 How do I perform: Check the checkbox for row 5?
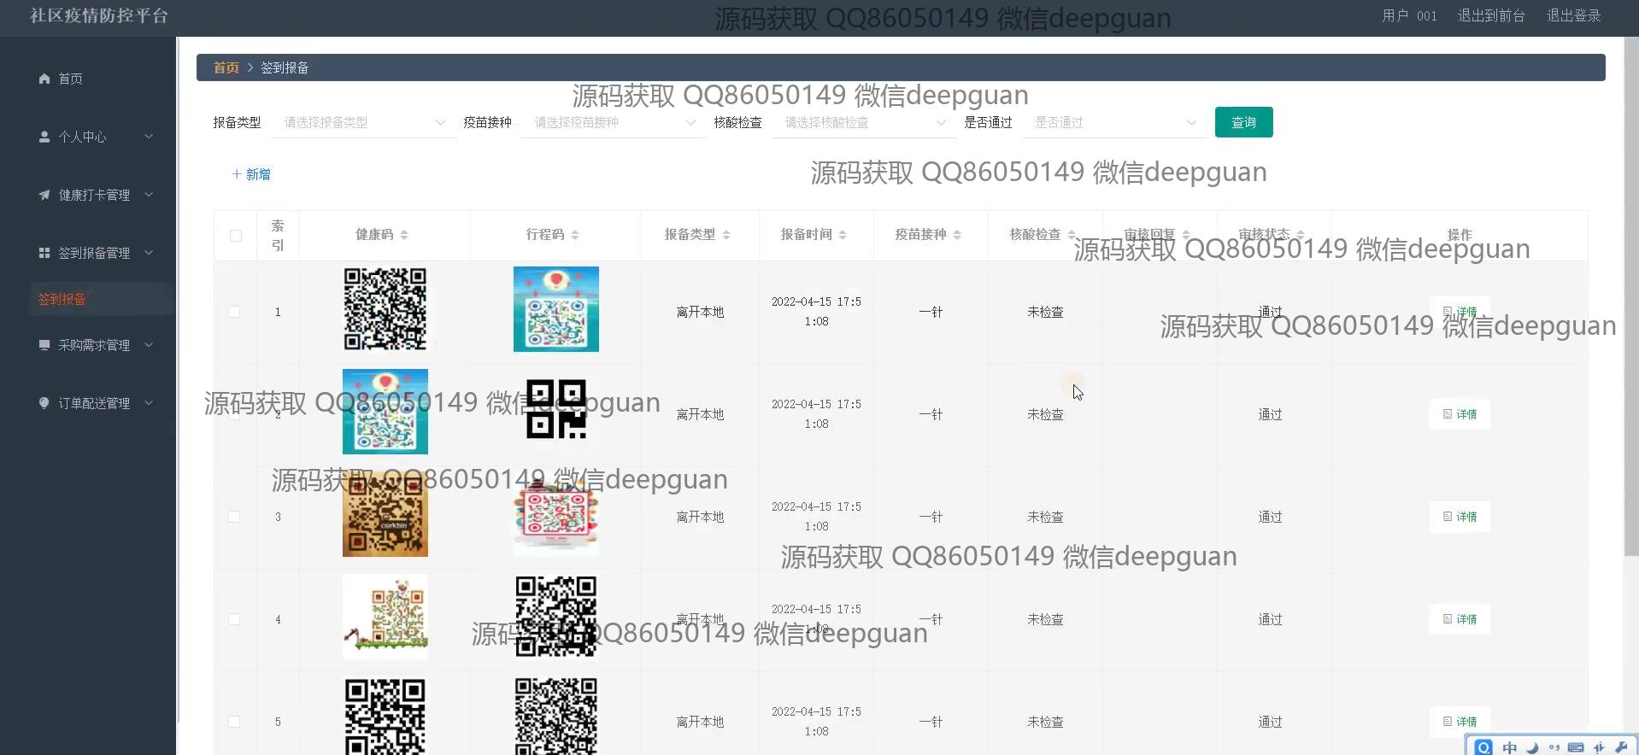(x=234, y=722)
